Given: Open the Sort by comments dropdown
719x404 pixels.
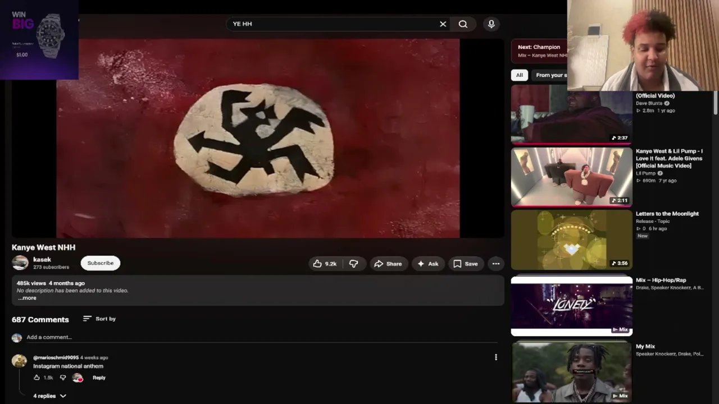Looking at the screenshot, I should pos(99,319).
